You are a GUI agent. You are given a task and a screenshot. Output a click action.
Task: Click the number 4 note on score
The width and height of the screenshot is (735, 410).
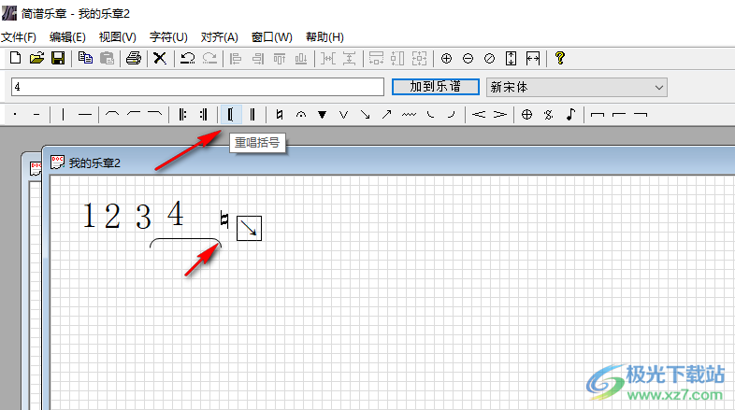pyautogui.click(x=175, y=214)
